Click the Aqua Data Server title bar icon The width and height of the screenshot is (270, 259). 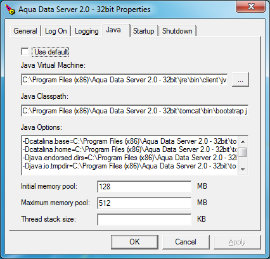coord(10,9)
